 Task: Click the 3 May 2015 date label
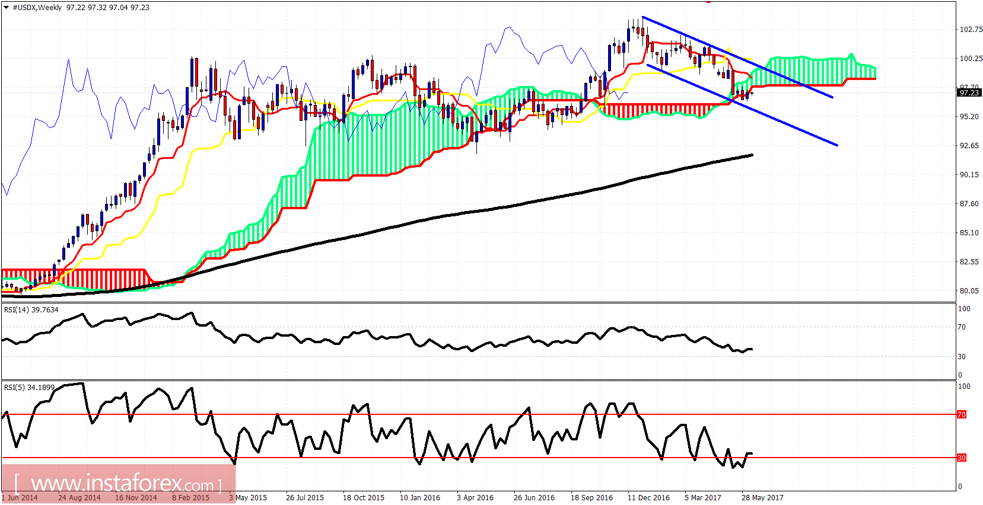[248, 498]
